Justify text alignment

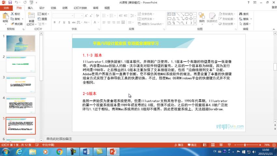[x=118, y=22]
